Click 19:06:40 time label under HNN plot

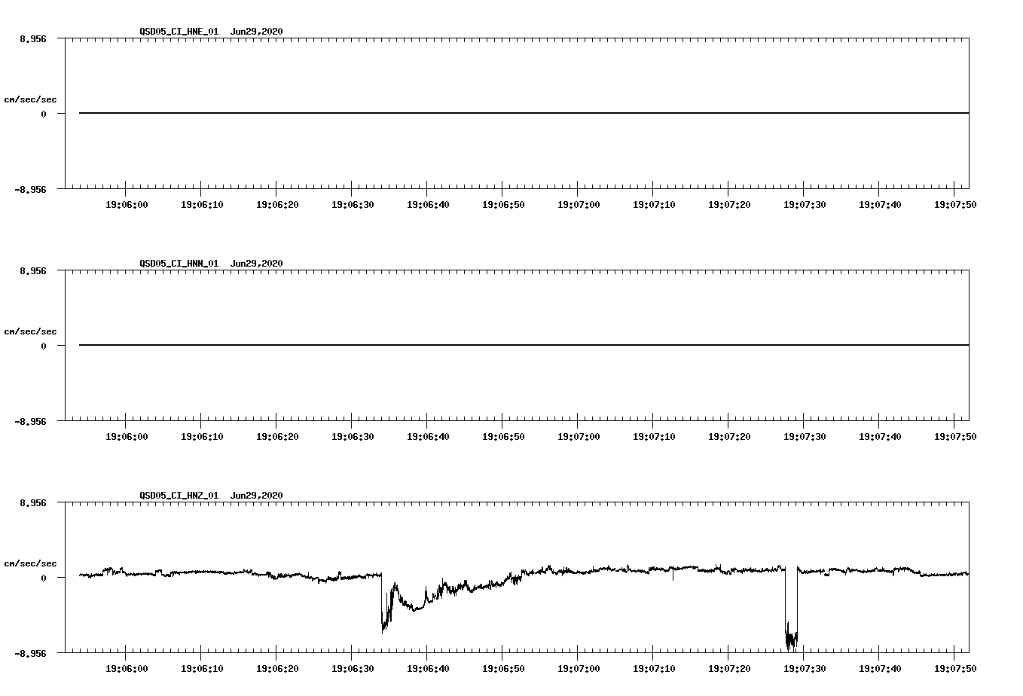pos(428,437)
